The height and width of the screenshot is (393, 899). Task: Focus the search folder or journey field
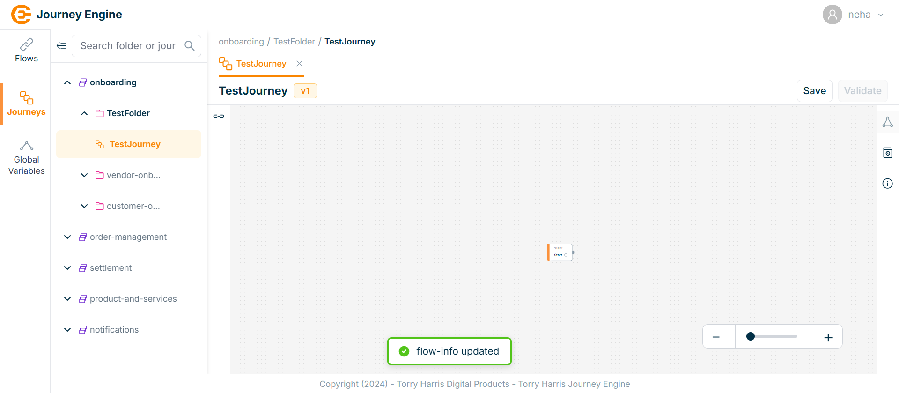pyautogui.click(x=127, y=46)
